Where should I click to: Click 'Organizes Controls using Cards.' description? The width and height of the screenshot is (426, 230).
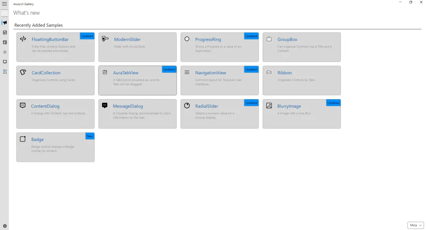[54, 80]
